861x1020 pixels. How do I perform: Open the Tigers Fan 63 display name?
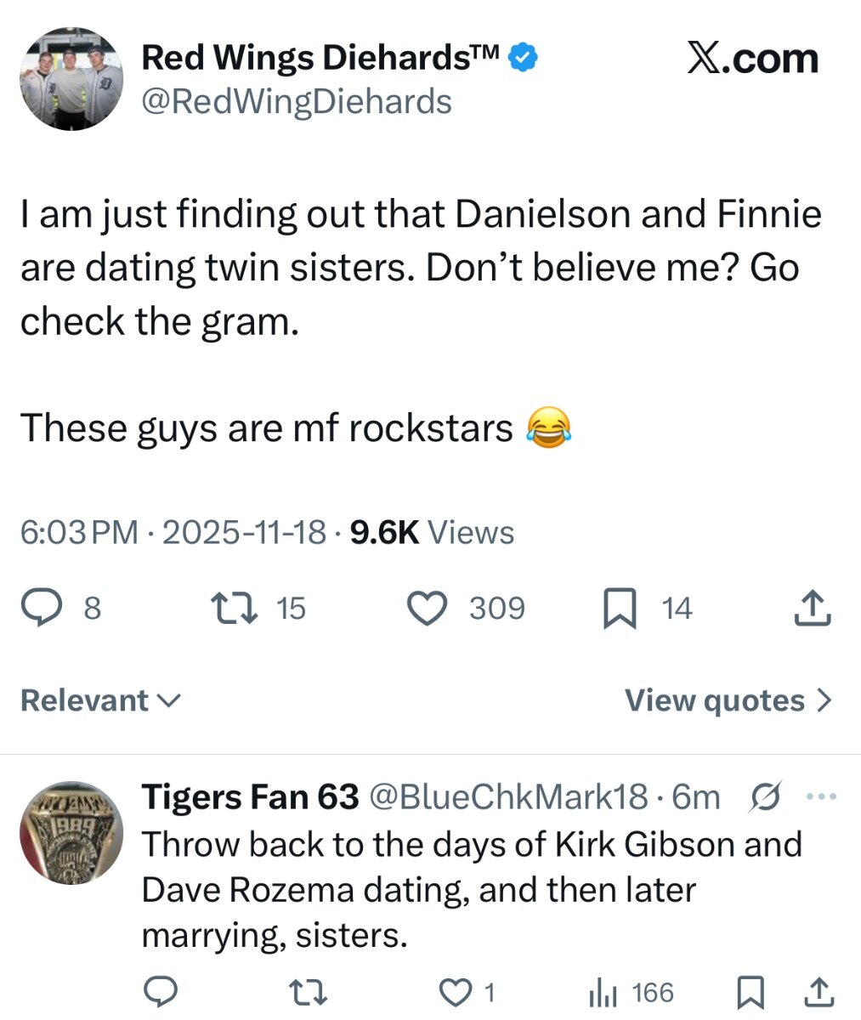(x=250, y=797)
